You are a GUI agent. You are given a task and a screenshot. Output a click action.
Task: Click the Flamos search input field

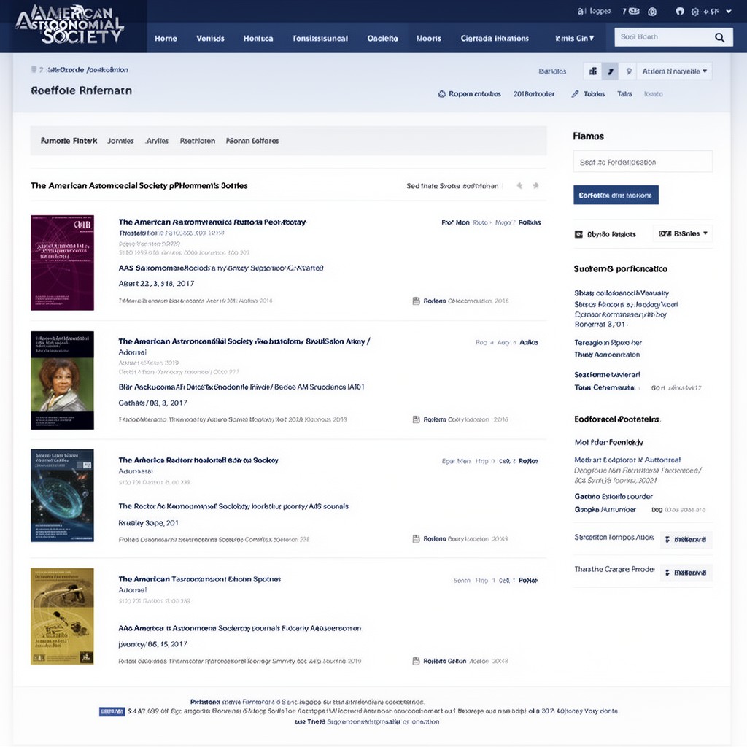(x=643, y=162)
